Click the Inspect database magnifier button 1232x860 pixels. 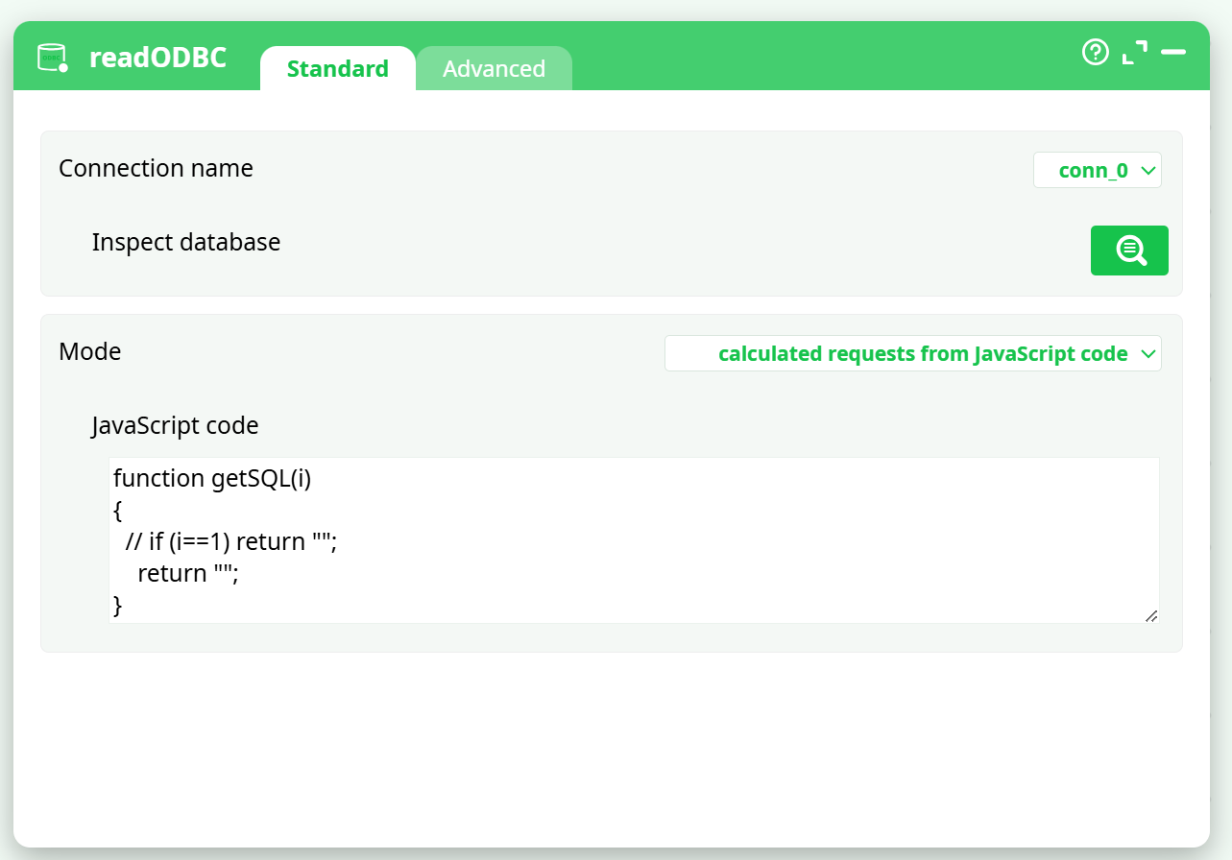click(x=1129, y=251)
